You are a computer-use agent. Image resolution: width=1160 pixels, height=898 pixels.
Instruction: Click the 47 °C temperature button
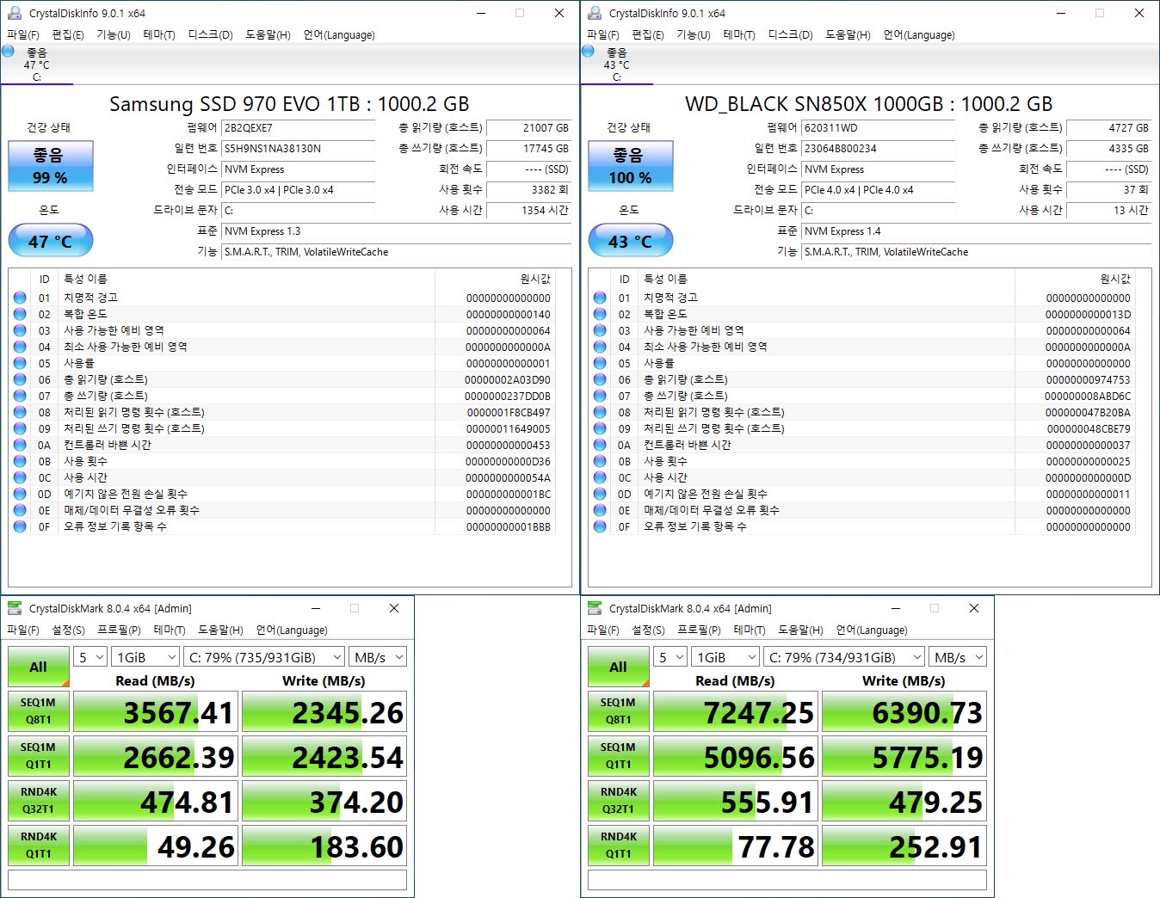click(51, 241)
